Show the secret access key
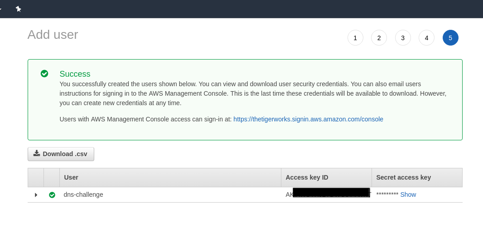 click(408, 195)
